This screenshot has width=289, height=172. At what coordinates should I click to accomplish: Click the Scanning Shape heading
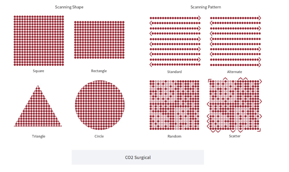(69, 7)
